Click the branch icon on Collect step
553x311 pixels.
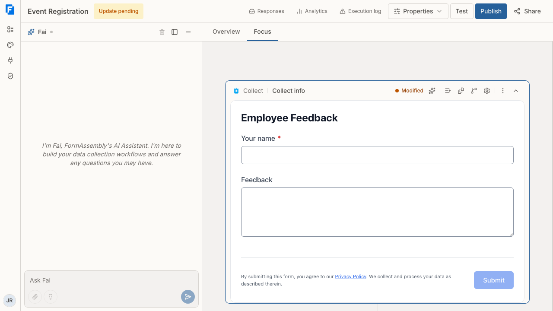click(474, 91)
